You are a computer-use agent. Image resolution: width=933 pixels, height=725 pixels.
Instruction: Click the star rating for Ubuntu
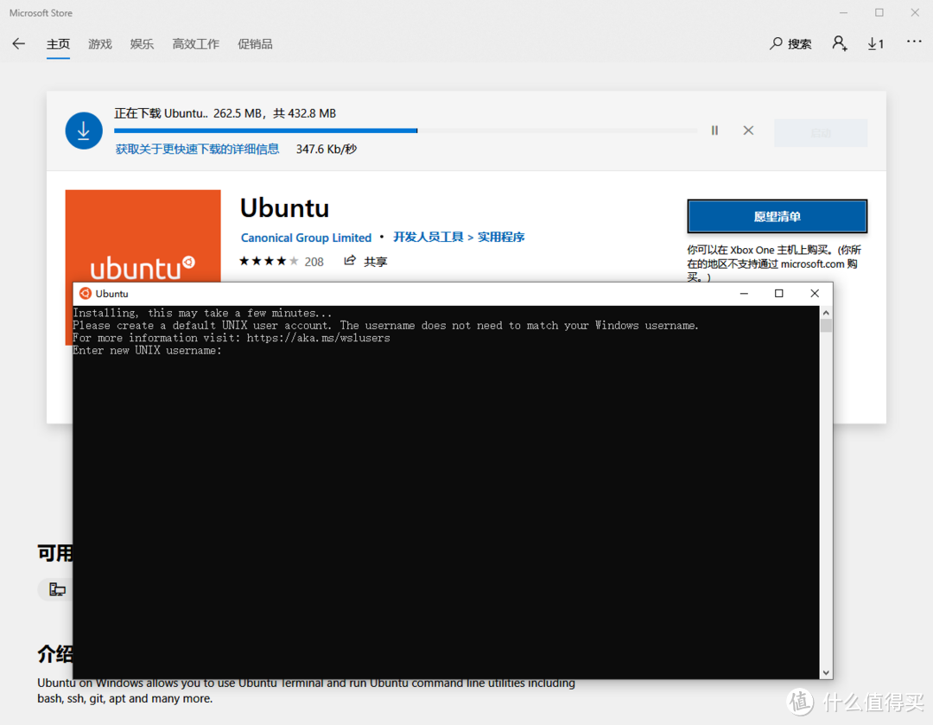point(269,261)
